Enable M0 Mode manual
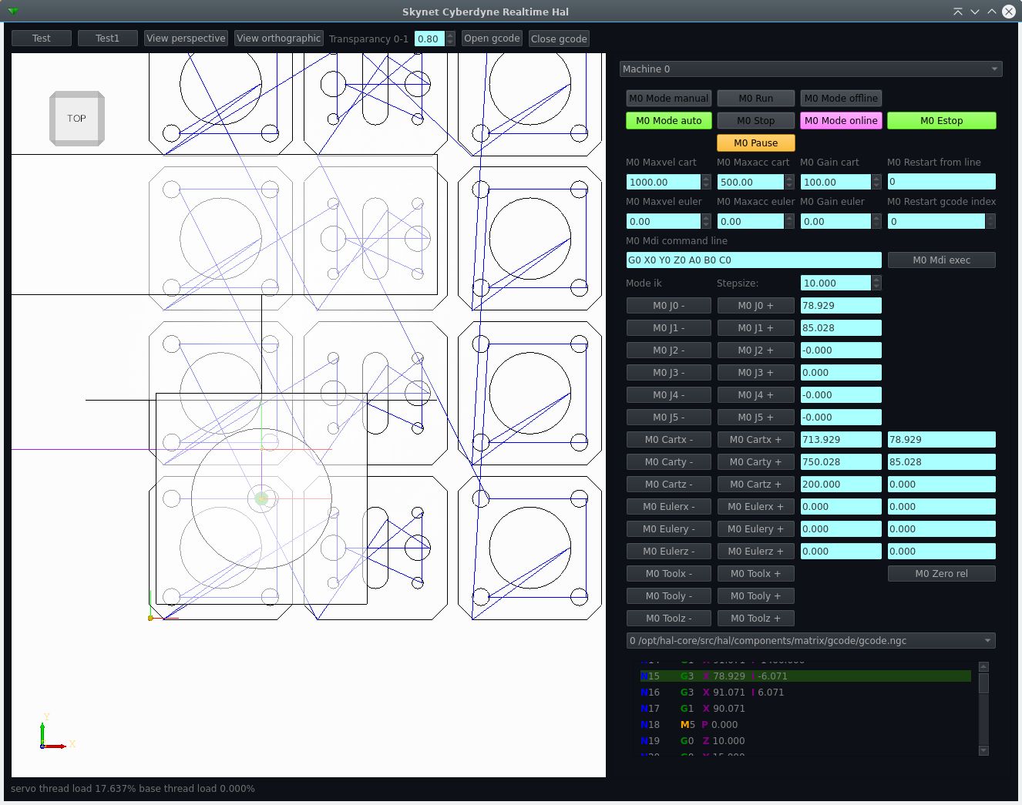The height and width of the screenshot is (805, 1022). click(668, 98)
